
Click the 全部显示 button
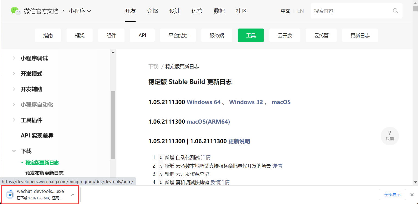pos(392,194)
